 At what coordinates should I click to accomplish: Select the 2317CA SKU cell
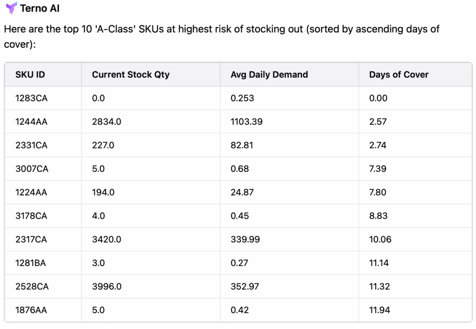point(31,239)
